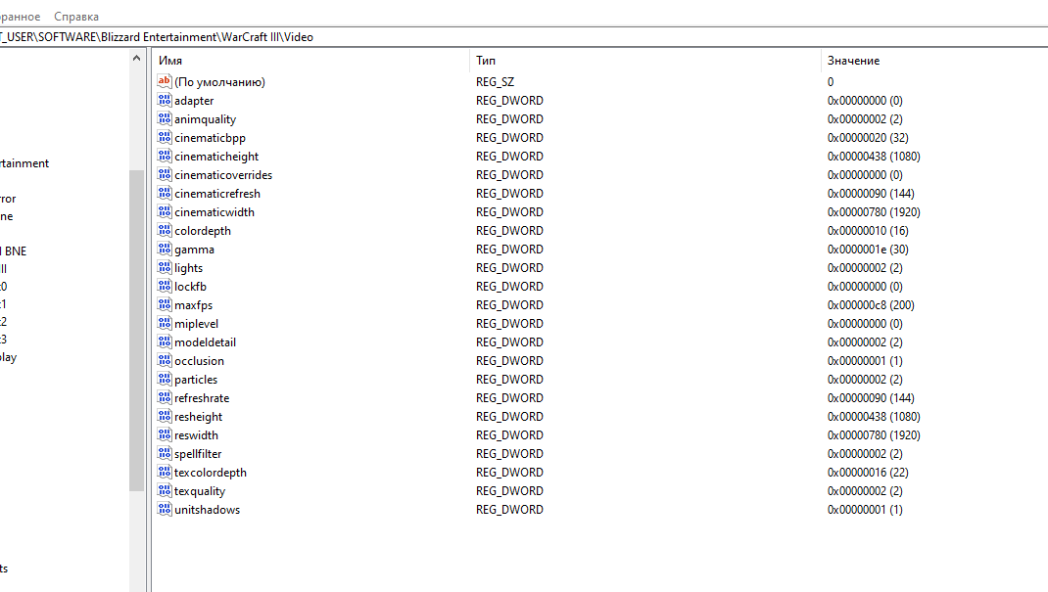
Task: Select the lights value name
Action: [188, 268]
